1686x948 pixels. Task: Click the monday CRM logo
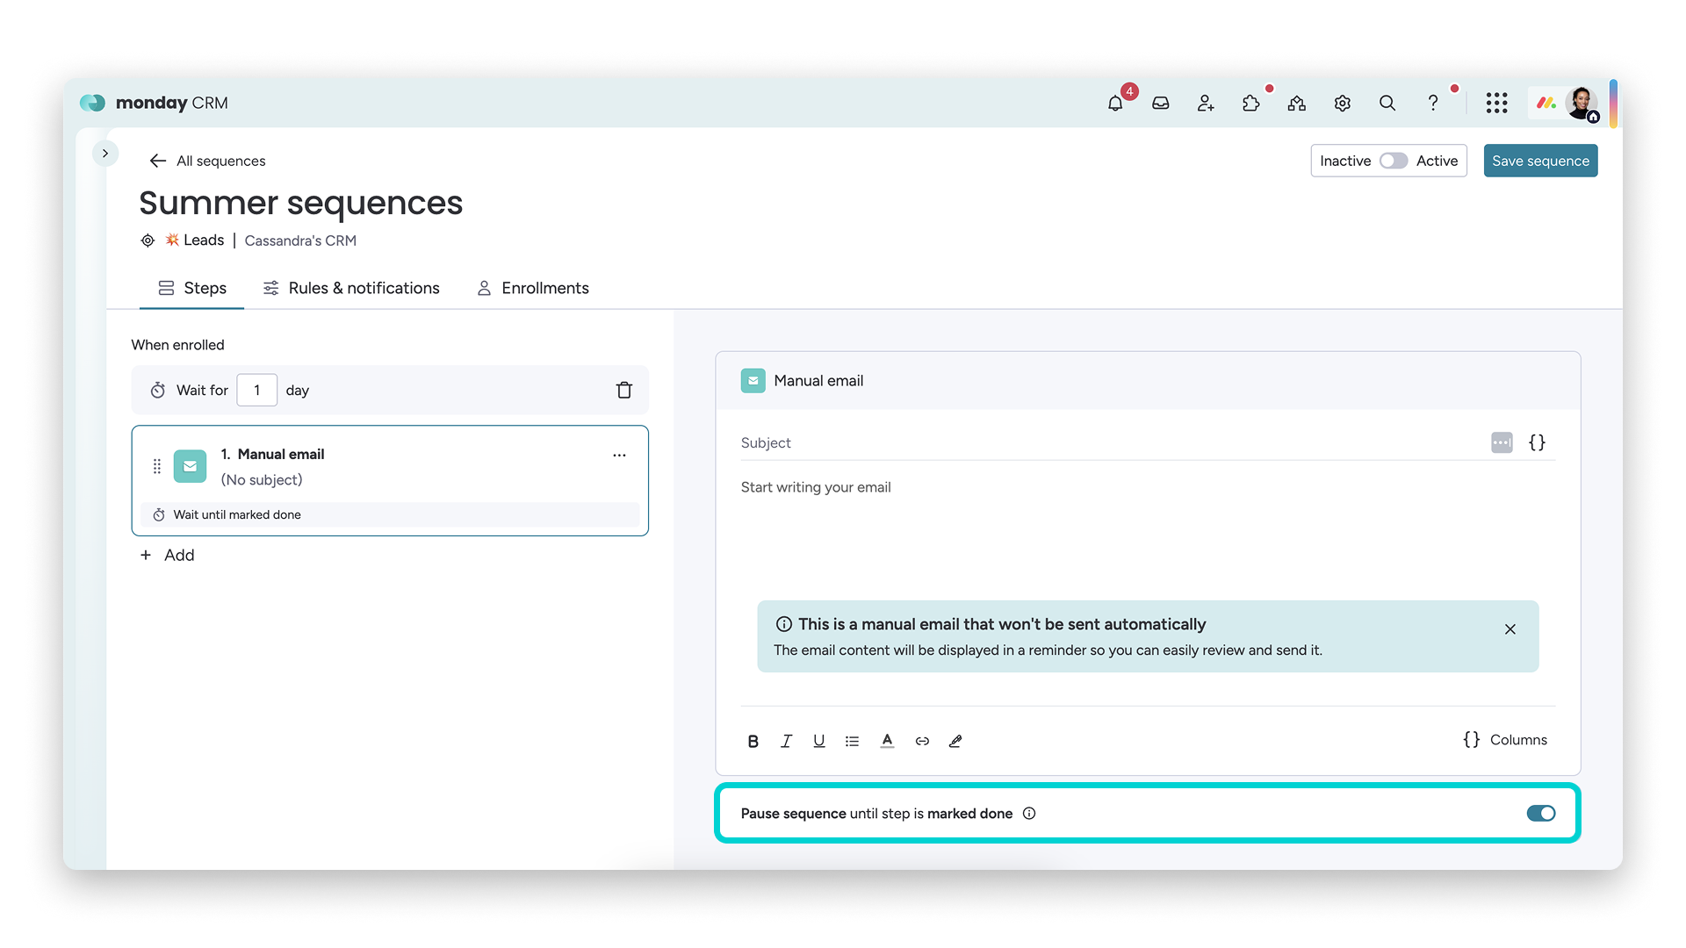tap(154, 103)
